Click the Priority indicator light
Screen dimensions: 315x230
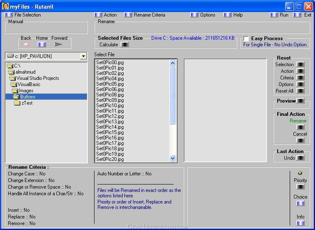(300, 173)
